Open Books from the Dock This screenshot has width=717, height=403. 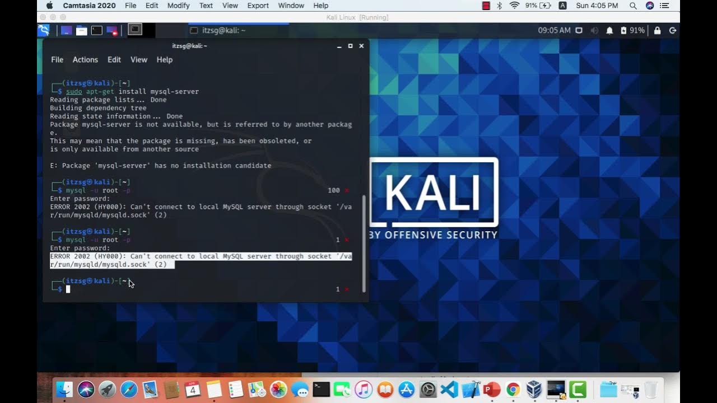click(x=385, y=389)
